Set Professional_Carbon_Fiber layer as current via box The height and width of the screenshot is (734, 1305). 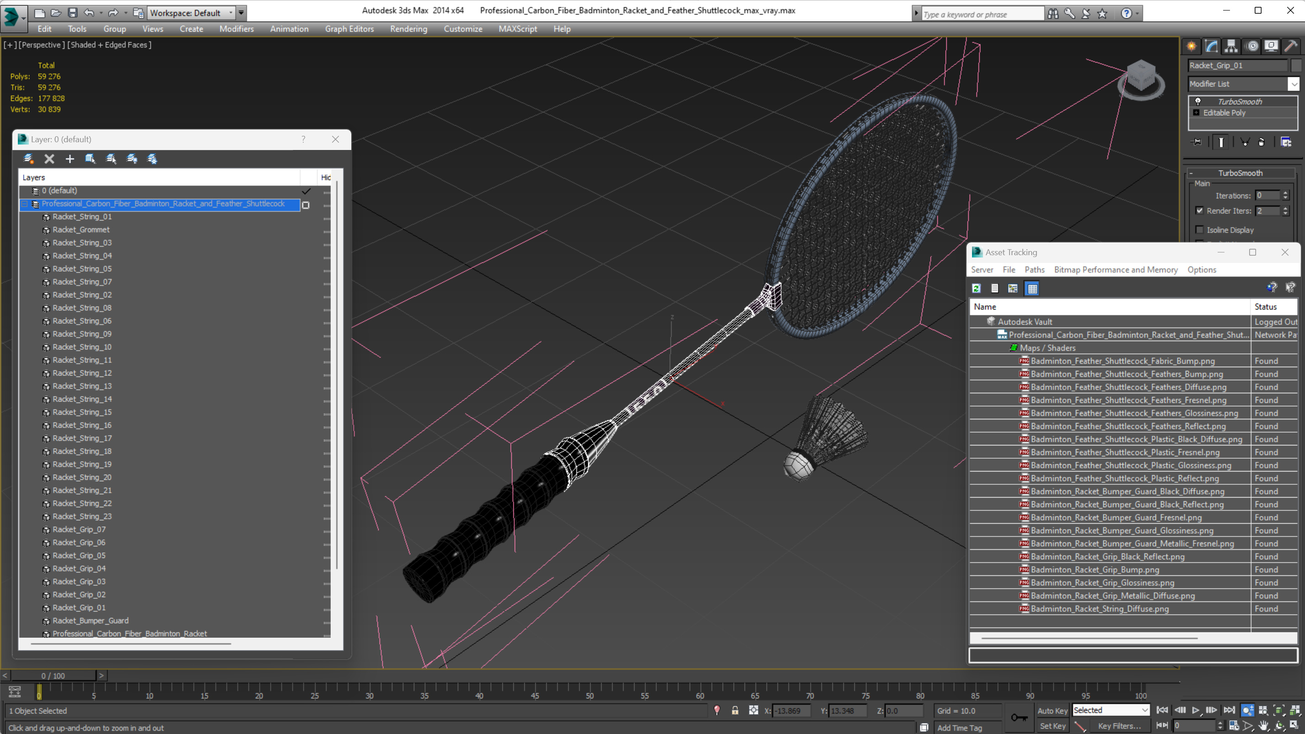click(x=306, y=204)
